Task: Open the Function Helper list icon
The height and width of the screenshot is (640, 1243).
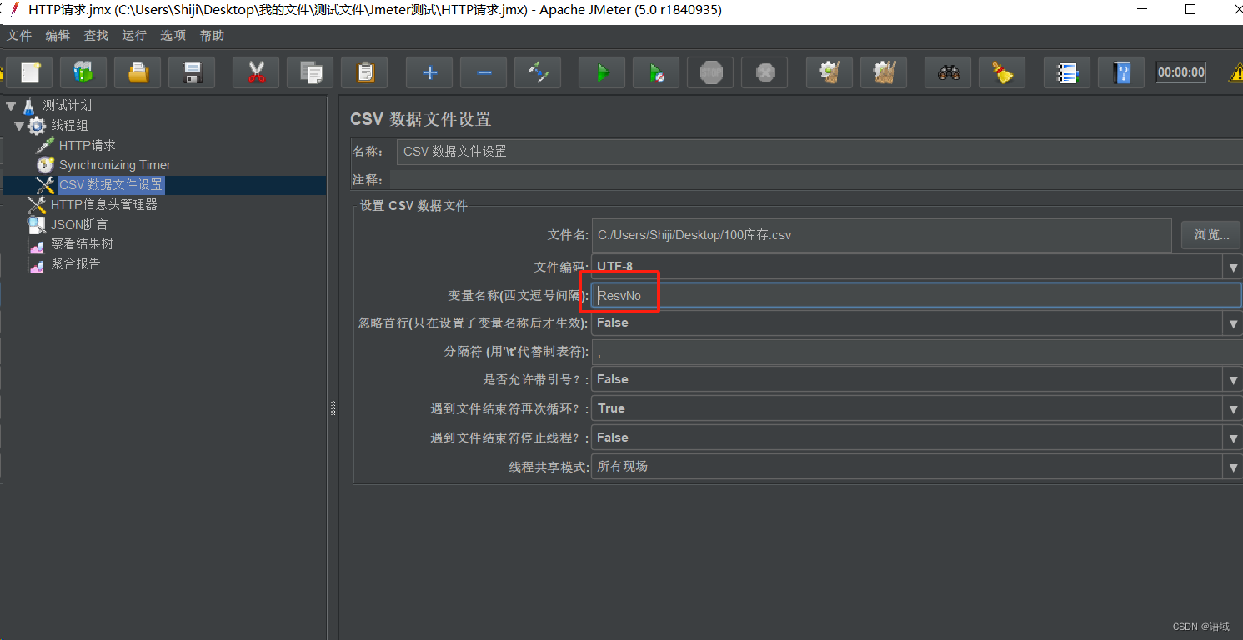Action: (1067, 72)
